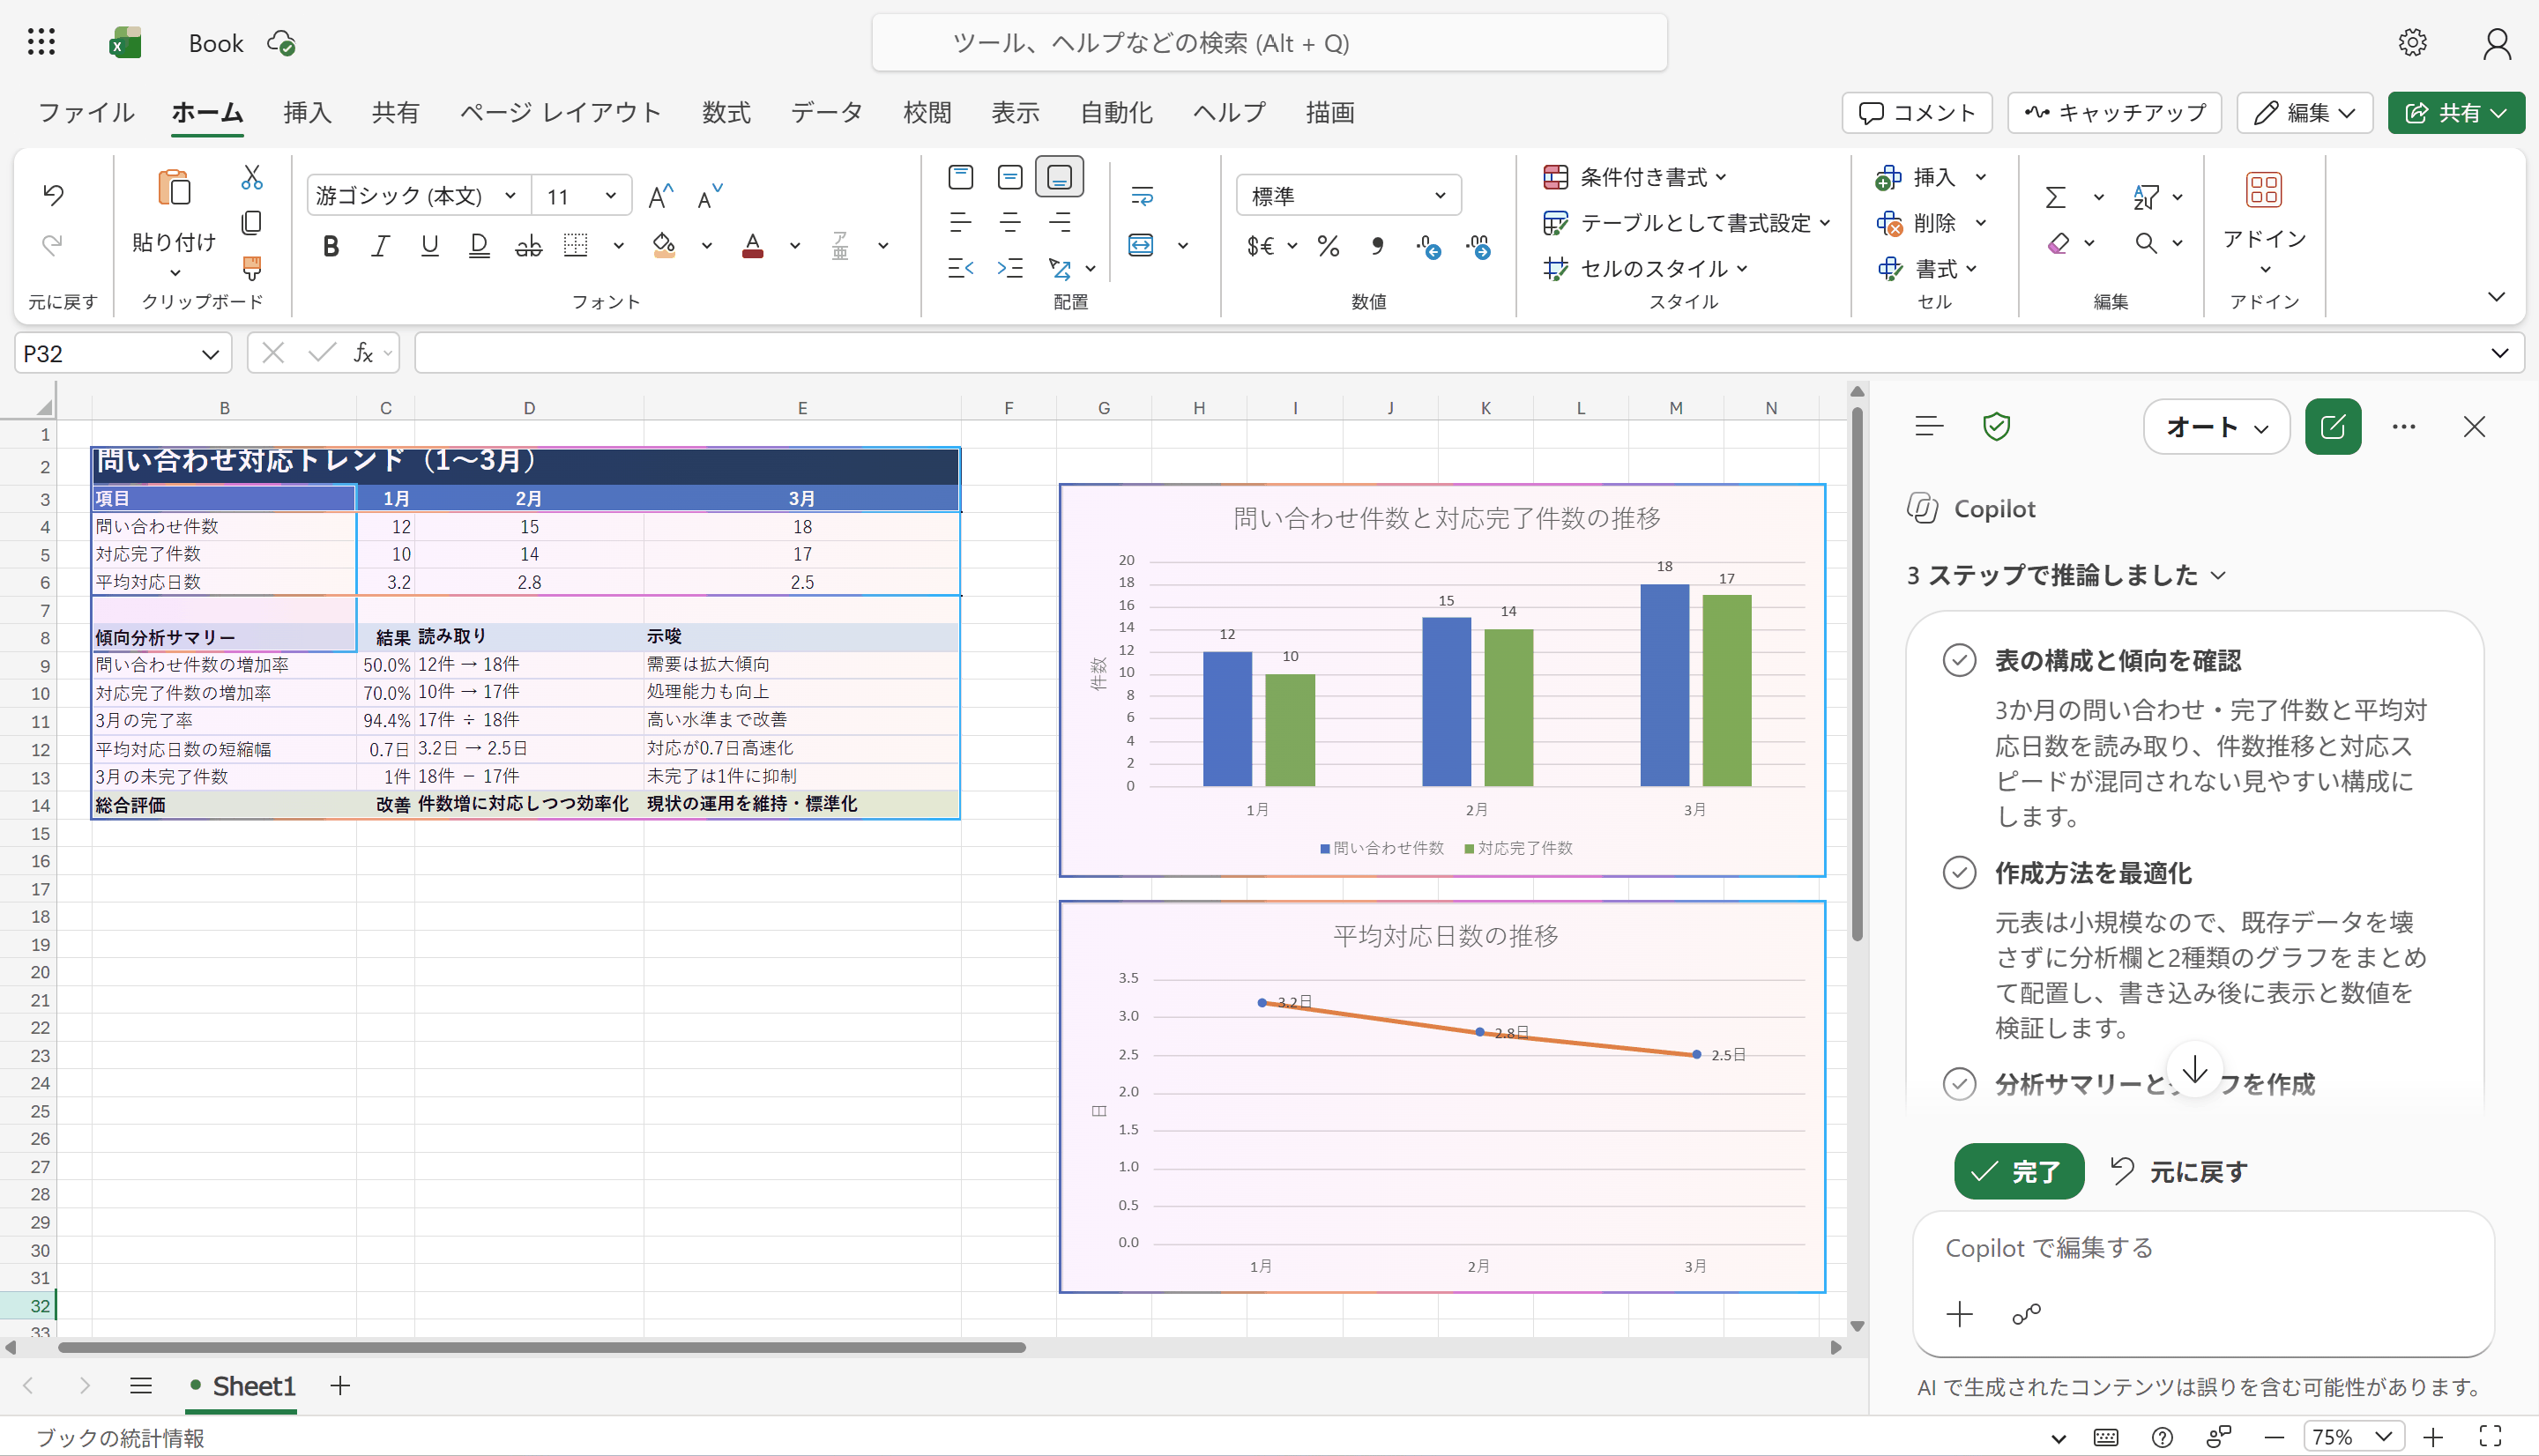Open the settings gear icon
The width and height of the screenshot is (2539, 1456).
point(2412,42)
